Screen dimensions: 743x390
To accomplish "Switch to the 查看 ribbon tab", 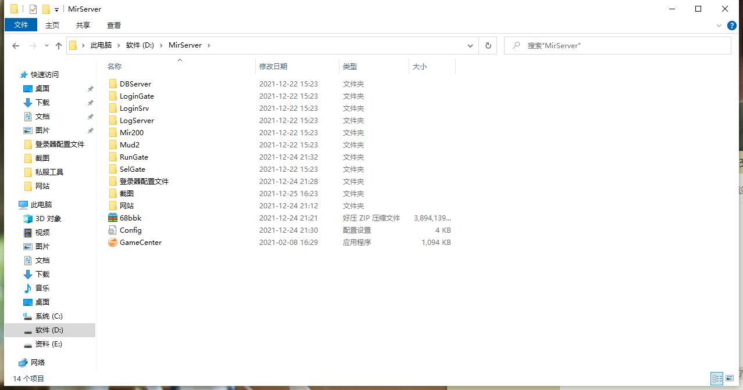I will (x=114, y=25).
